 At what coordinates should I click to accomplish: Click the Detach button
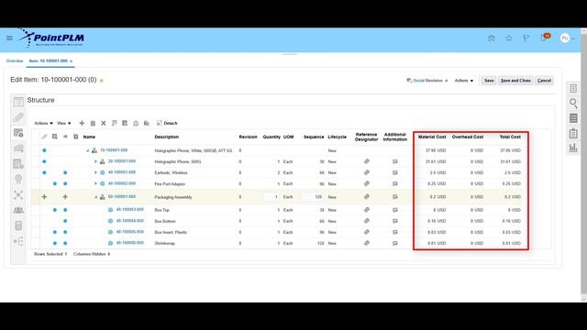tap(167, 123)
